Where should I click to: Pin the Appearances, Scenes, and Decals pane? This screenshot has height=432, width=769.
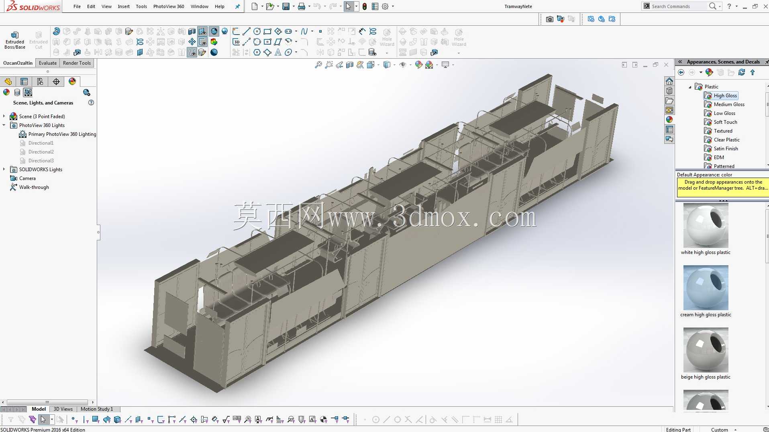tap(766, 62)
